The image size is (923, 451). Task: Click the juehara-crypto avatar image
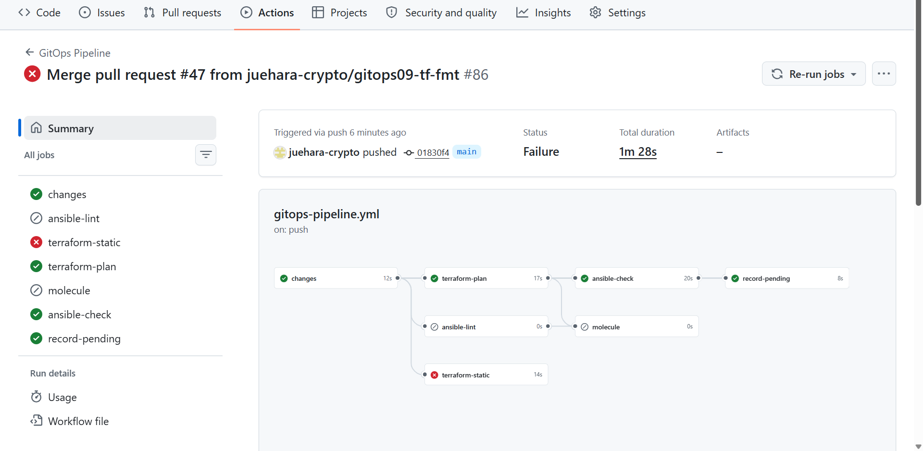[x=280, y=152]
